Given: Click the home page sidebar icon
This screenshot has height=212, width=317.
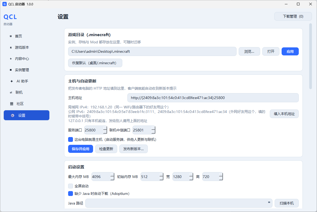Looking at the screenshot, I should pyautogui.click(x=11, y=36).
